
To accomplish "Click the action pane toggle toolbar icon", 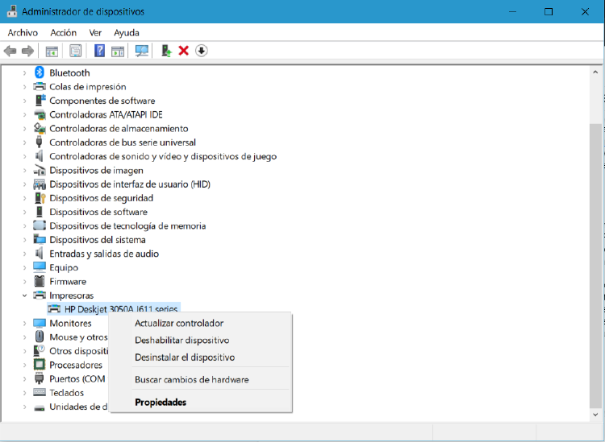I will (118, 51).
